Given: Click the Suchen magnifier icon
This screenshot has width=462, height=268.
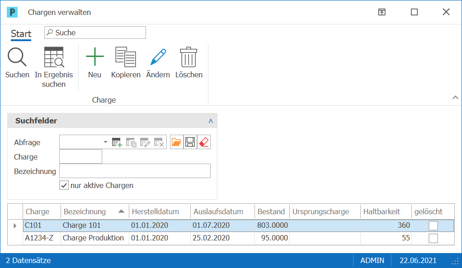Looking at the screenshot, I should point(17,57).
